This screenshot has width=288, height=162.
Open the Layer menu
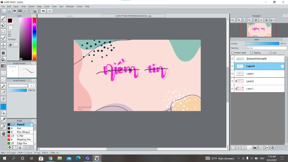pos(16,6)
